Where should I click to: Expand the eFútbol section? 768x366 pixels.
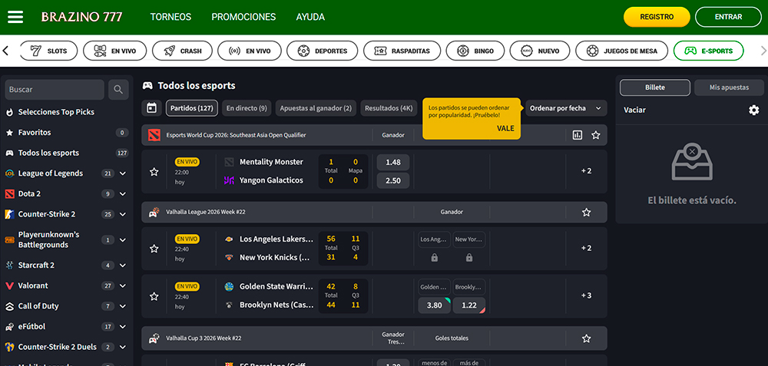coord(122,326)
